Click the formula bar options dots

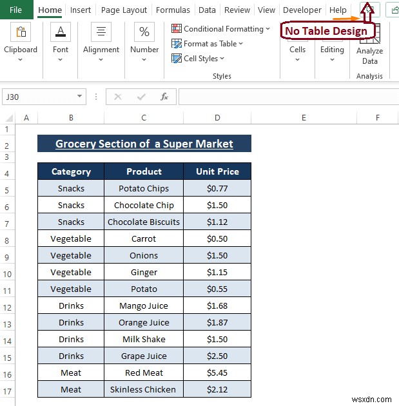click(x=96, y=97)
